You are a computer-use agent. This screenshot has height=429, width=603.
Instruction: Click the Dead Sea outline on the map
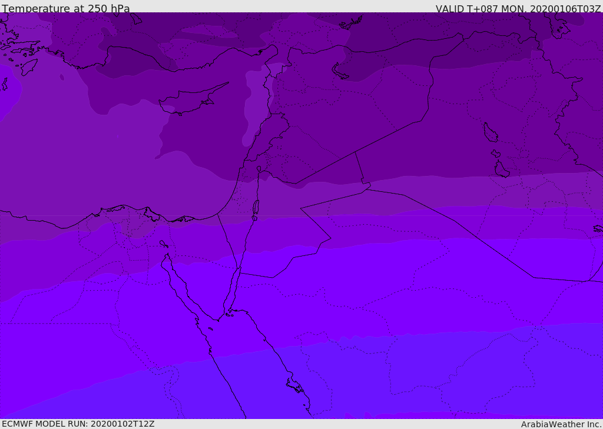[256, 209]
